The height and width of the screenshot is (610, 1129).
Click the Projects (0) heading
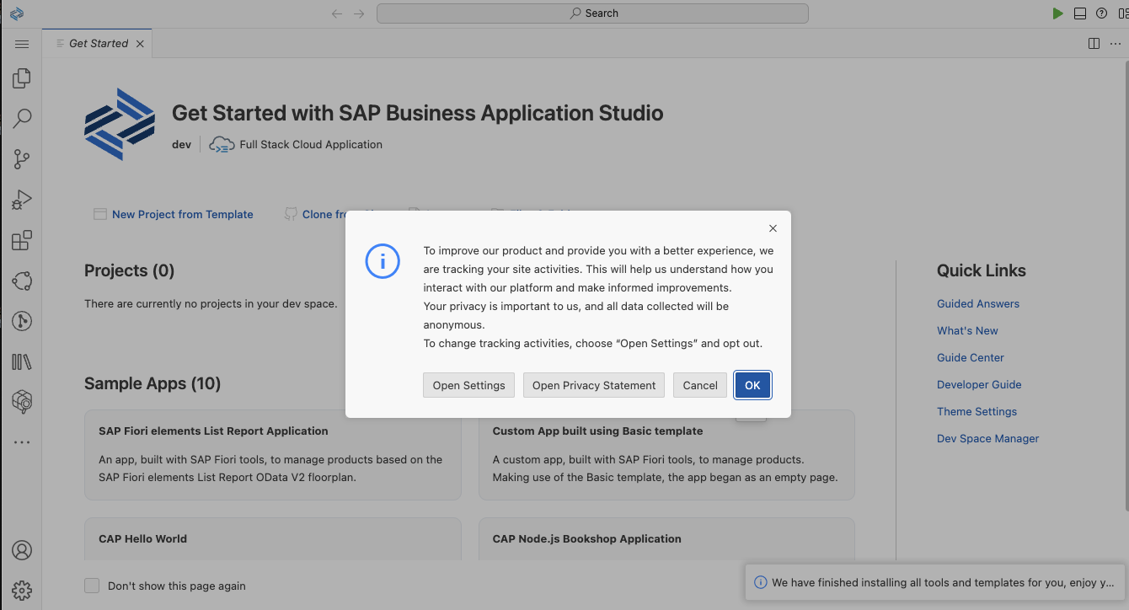[x=129, y=270]
